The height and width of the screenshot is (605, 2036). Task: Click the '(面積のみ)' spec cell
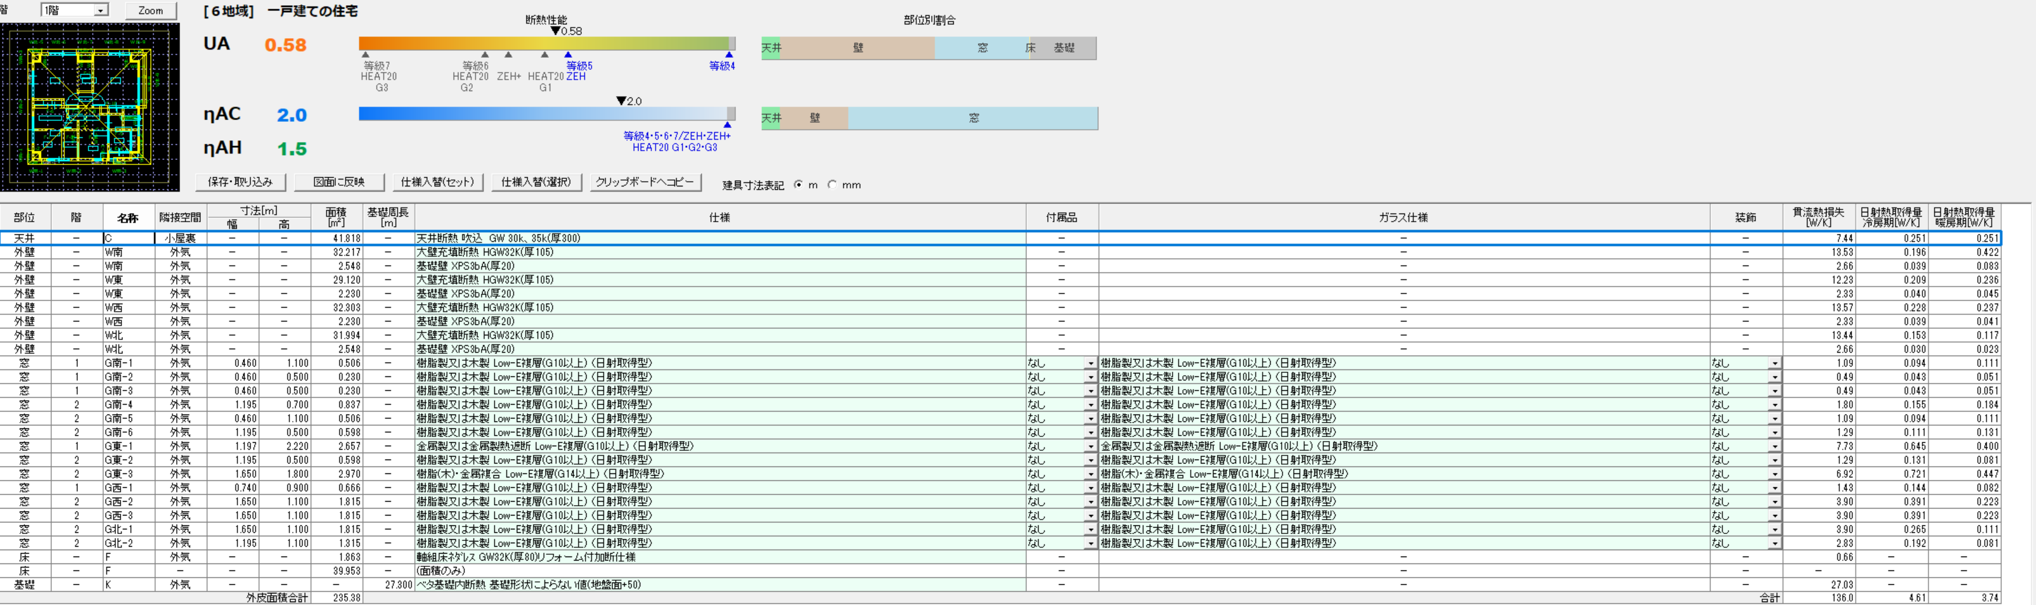(x=719, y=571)
